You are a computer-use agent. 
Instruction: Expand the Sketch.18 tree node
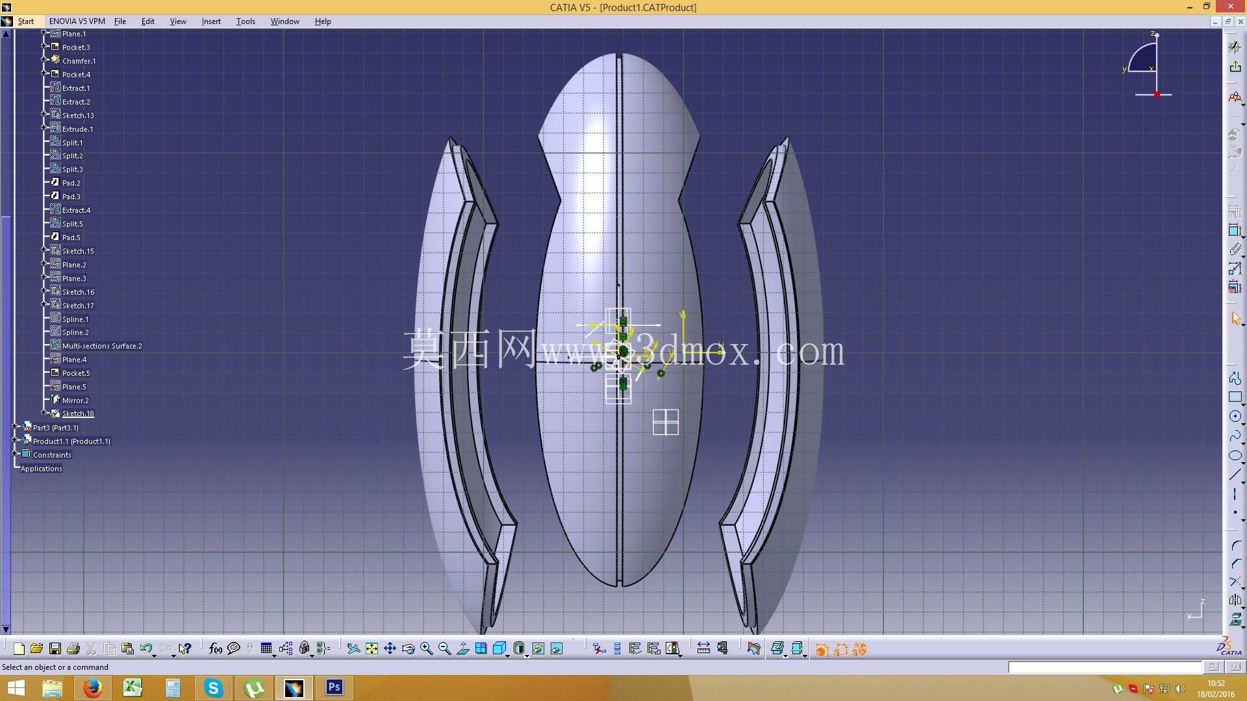(x=44, y=412)
